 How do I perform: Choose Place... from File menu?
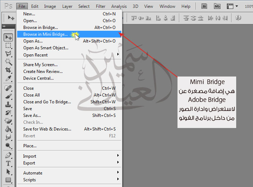click(69, 146)
